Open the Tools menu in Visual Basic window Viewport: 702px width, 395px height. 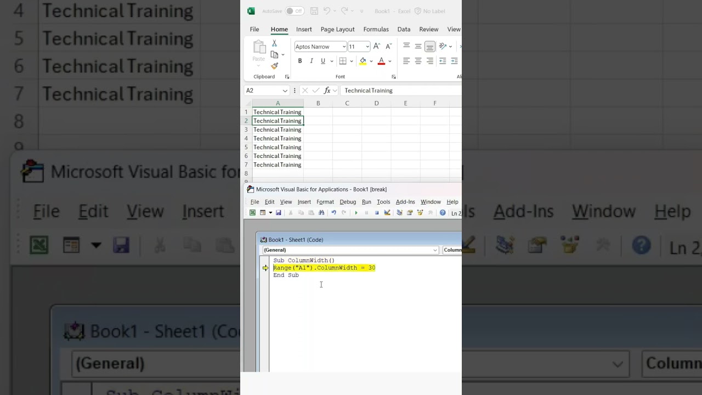383,202
